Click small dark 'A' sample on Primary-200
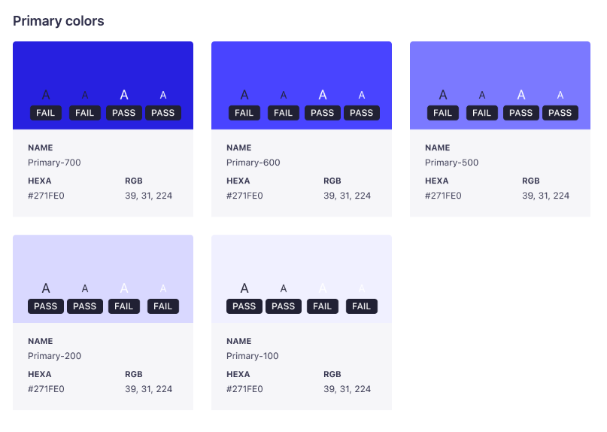The image size is (607, 432). tap(85, 288)
